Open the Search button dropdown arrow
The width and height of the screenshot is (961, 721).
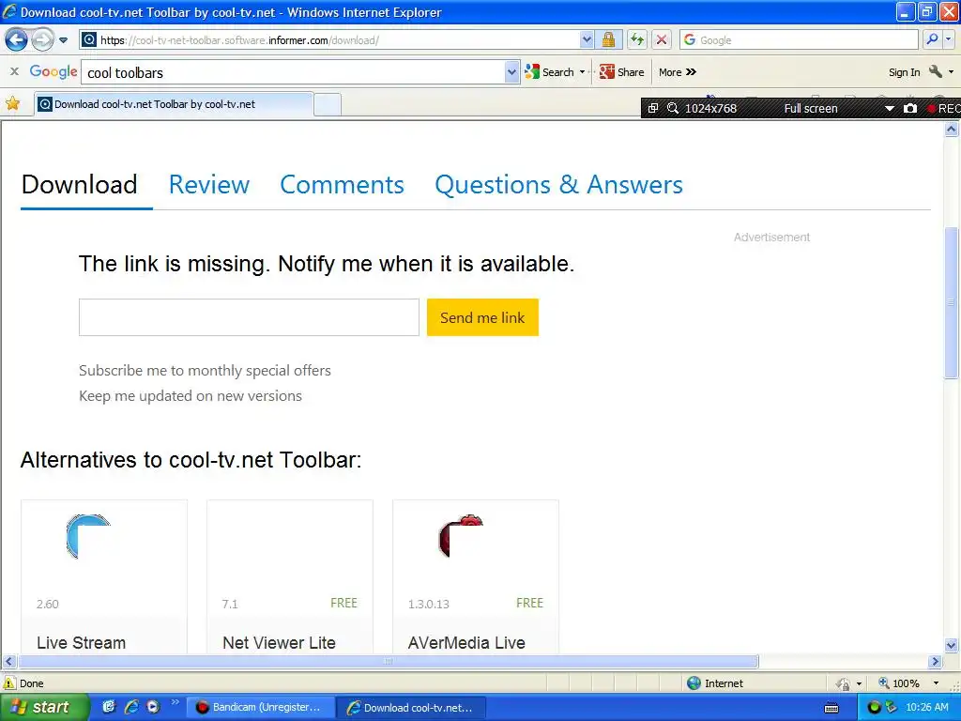pos(582,72)
